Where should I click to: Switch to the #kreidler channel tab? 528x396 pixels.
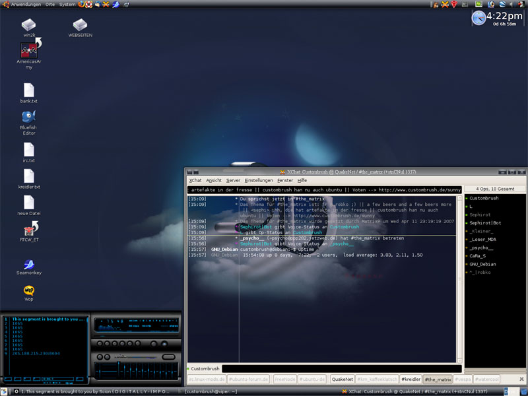click(x=411, y=379)
